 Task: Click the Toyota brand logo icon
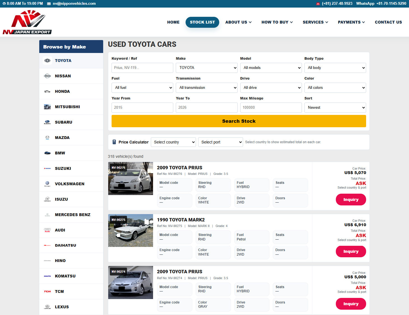tap(47, 61)
